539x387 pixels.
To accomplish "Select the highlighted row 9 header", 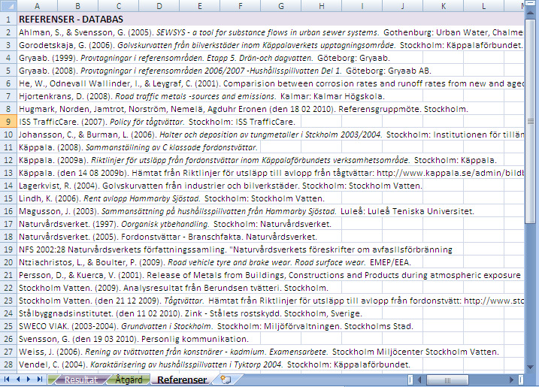I will 8,122.
